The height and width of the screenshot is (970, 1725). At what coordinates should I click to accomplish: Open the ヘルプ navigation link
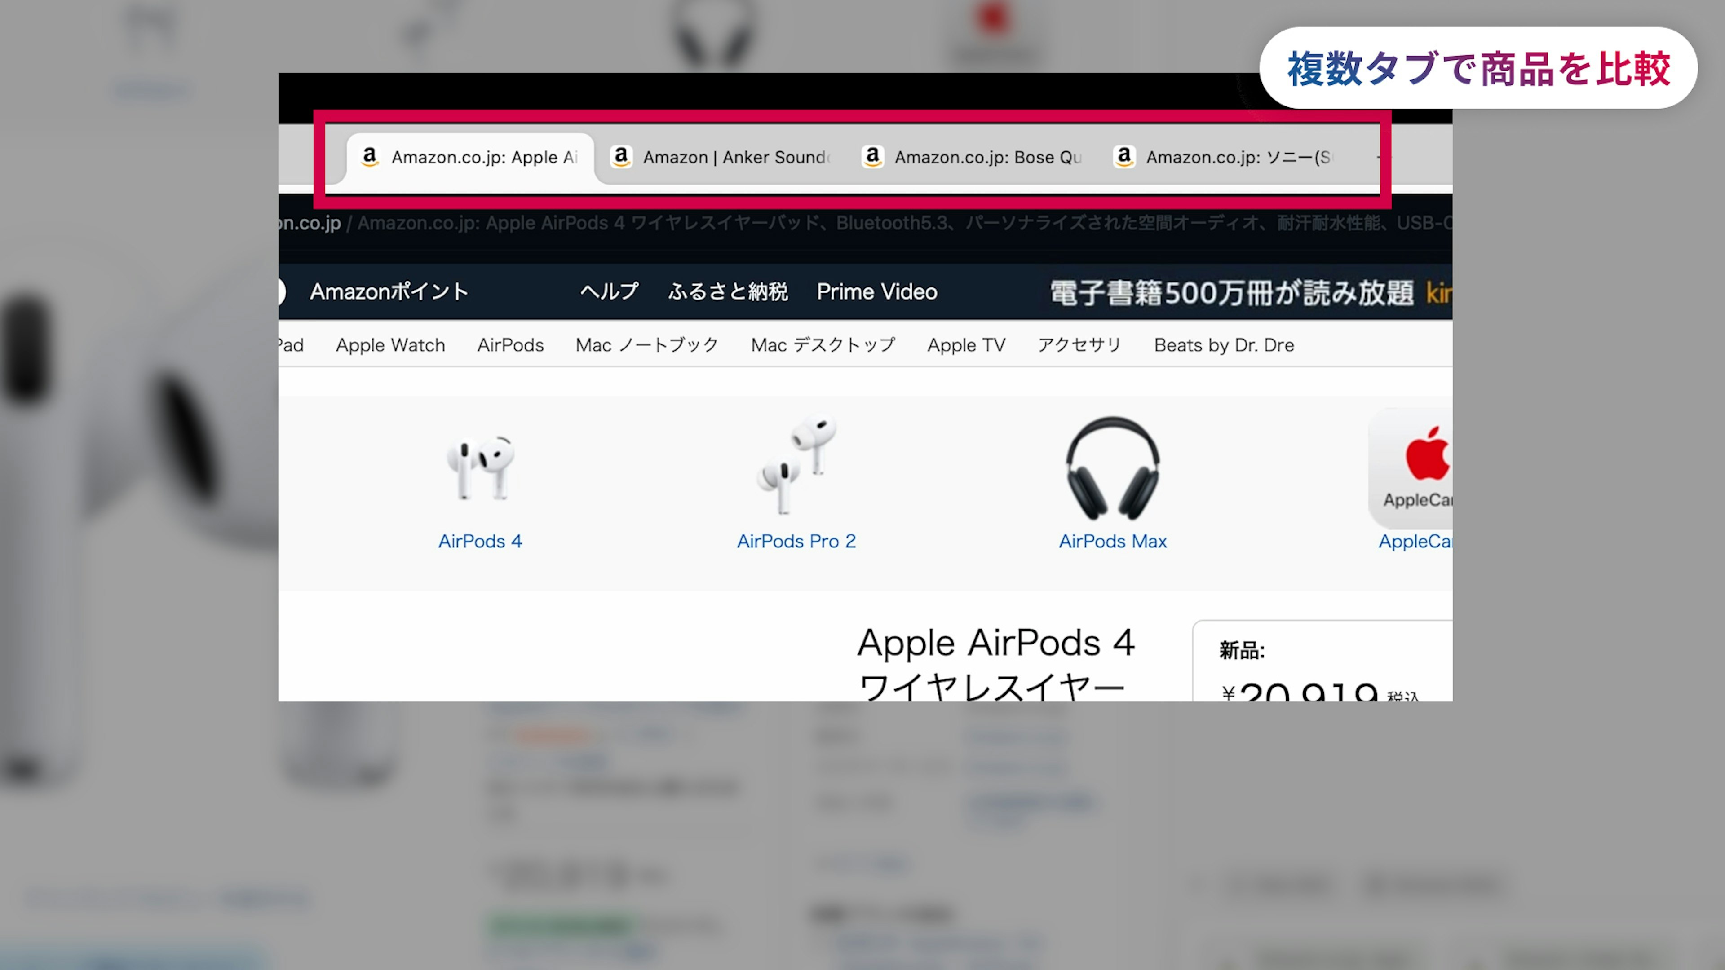click(609, 292)
